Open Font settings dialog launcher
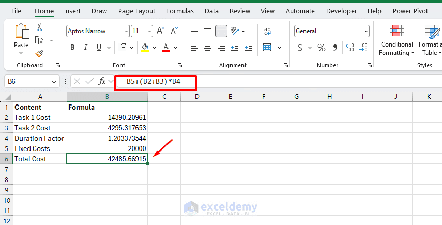Viewport: 442px width, 225px height. pos(180,65)
